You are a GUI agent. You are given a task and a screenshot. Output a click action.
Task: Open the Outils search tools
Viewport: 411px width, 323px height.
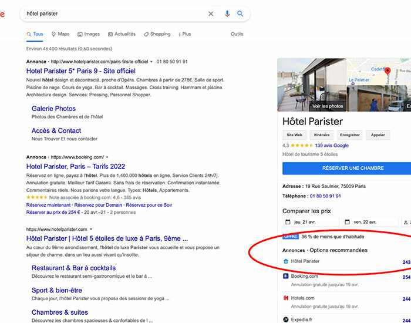point(237,34)
